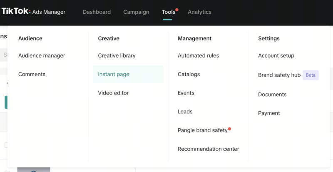Go to Payment settings

(x=269, y=113)
